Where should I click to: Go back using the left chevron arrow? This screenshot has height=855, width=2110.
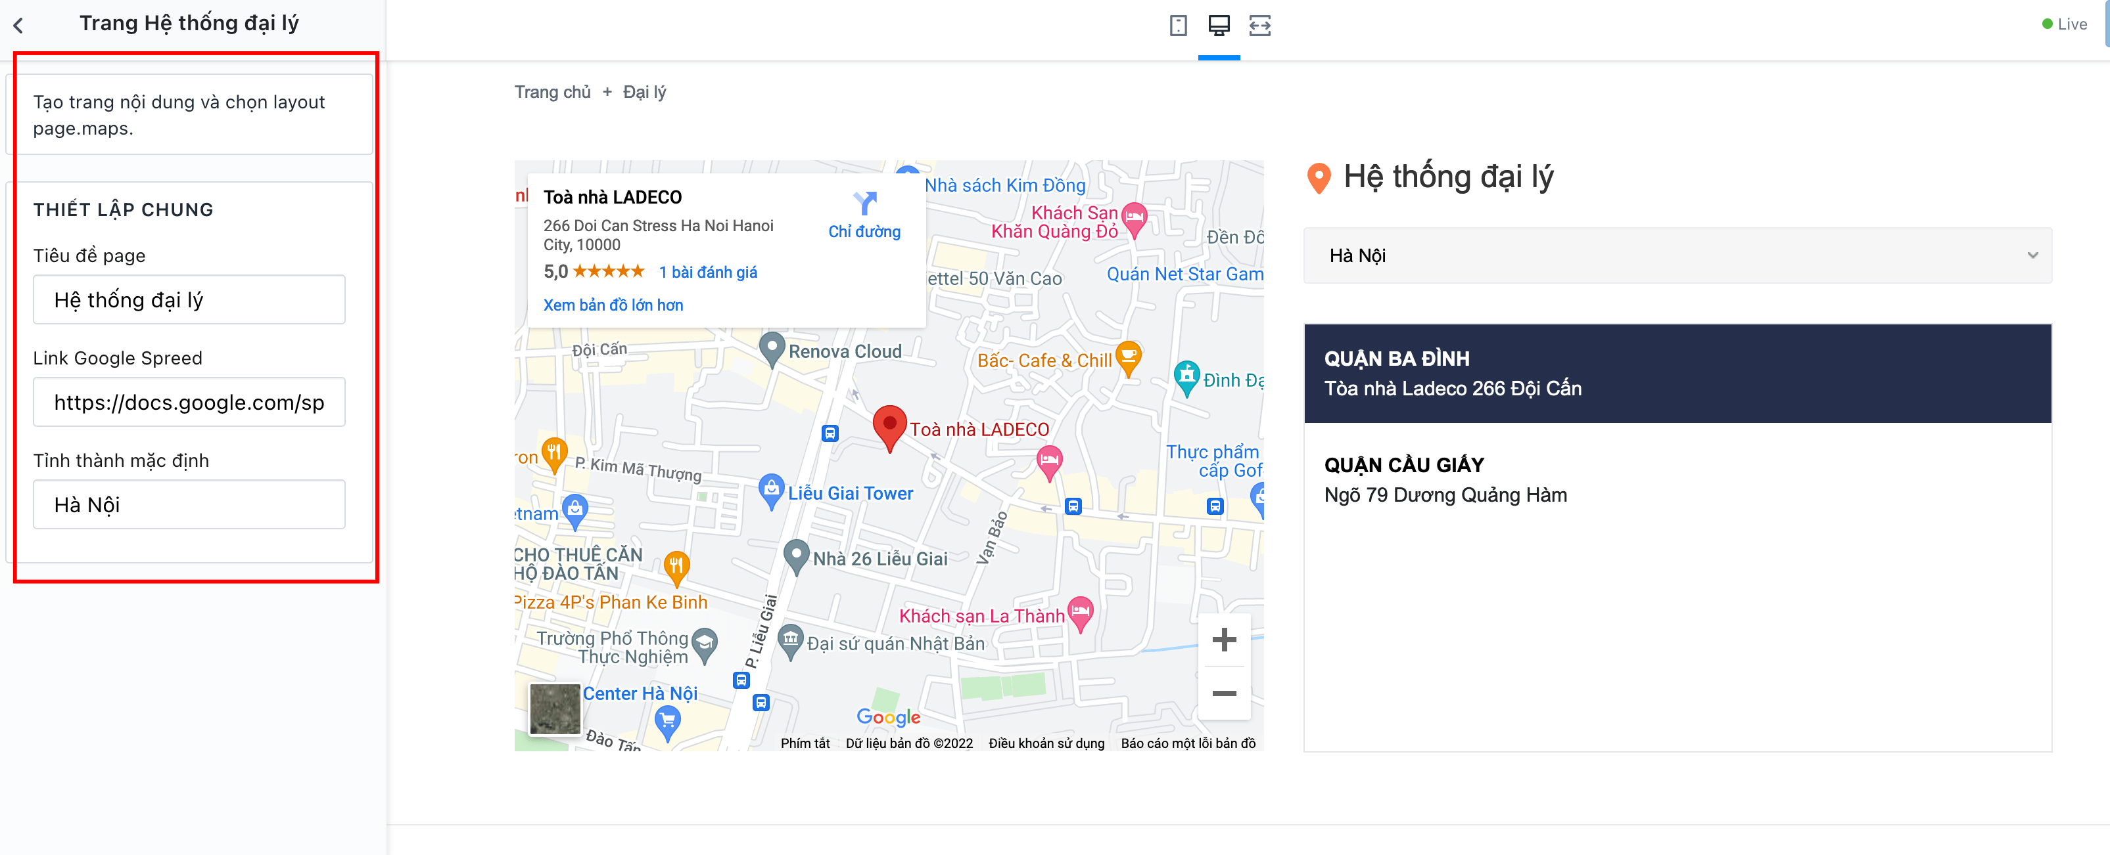point(19,26)
